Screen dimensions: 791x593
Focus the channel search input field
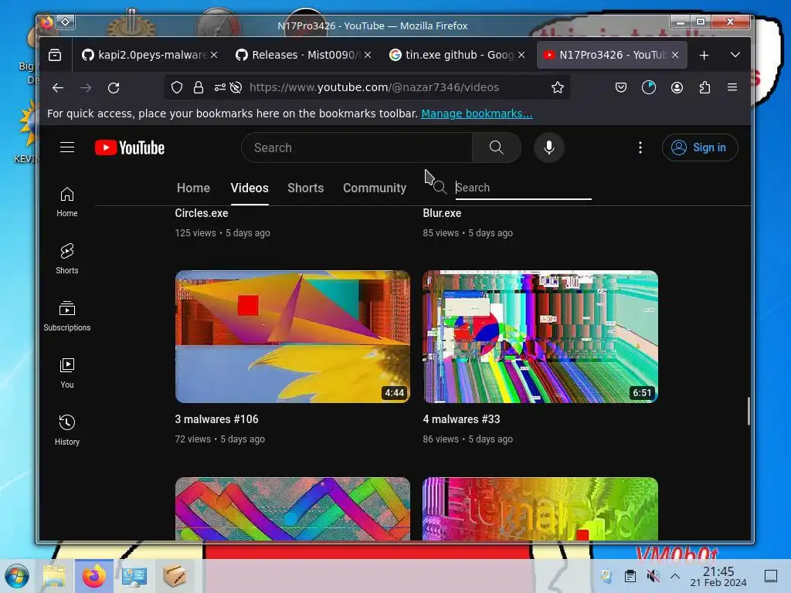click(x=523, y=188)
